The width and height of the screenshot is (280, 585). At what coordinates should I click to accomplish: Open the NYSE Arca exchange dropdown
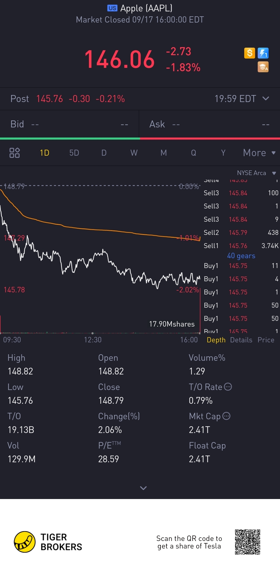[x=256, y=173]
